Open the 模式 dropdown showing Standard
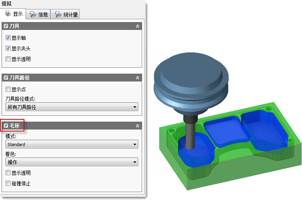The width and height of the screenshot is (302, 200). [72, 144]
